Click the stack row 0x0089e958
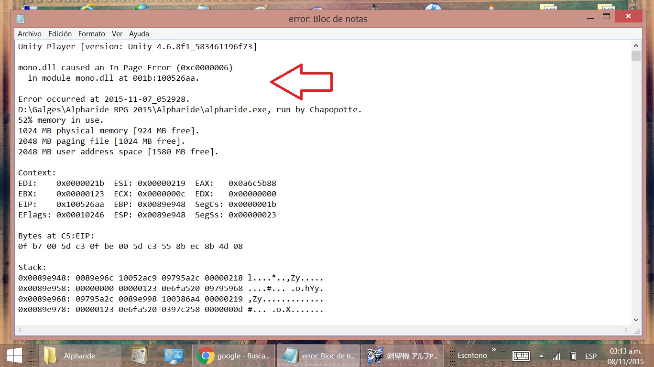654x367 pixels. tap(171, 288)
